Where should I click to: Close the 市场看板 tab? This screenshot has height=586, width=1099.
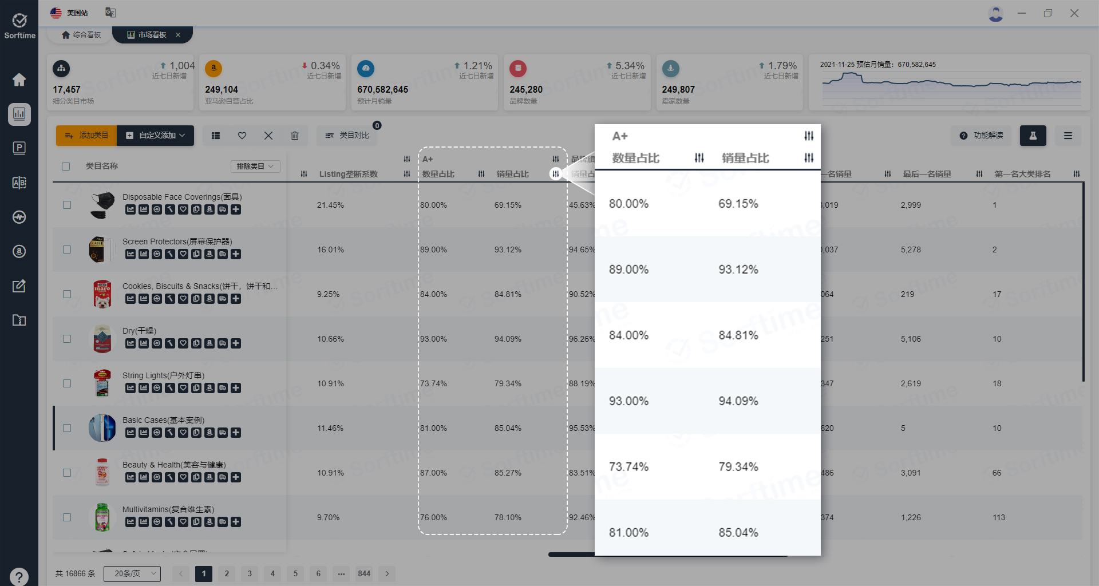pos(178,35)
